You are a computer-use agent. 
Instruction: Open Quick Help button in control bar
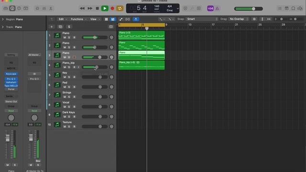coord(19,9)
